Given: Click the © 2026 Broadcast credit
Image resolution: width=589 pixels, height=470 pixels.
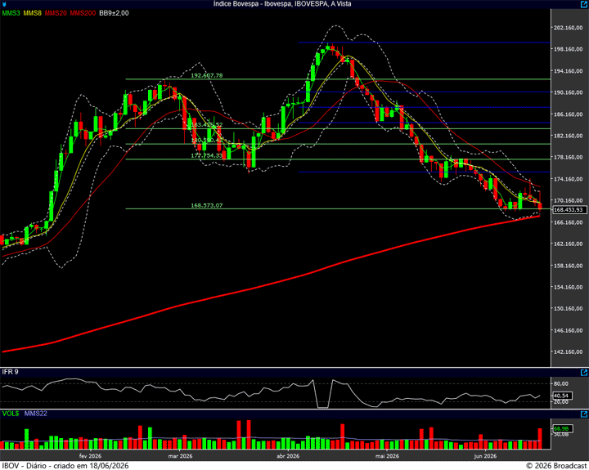Looking at the screenshot, I should tap(557, 466).
